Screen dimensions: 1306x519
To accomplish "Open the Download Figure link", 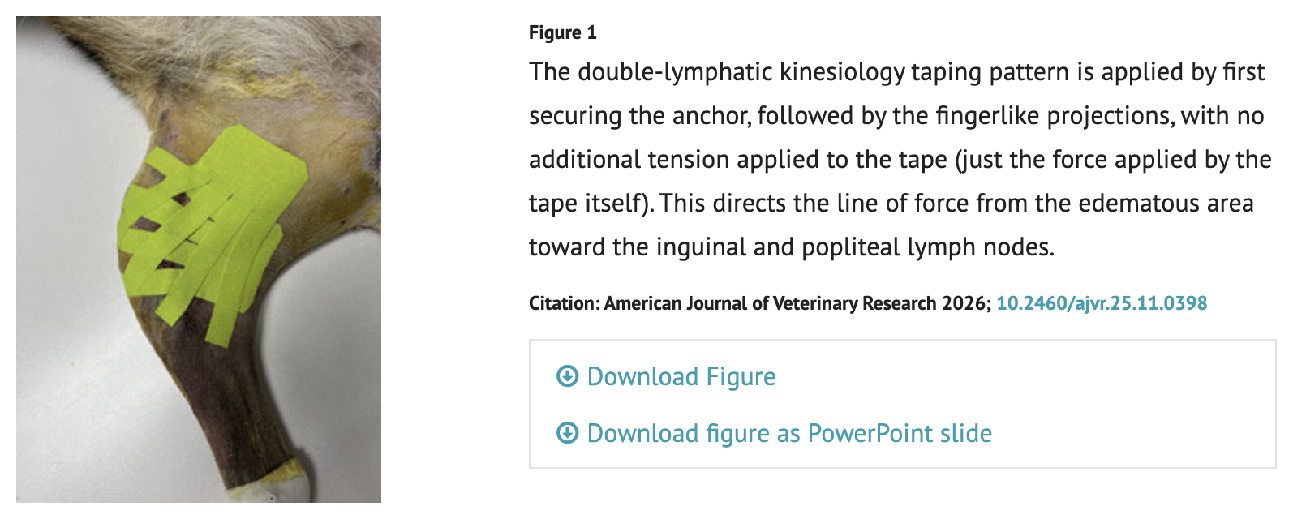I will pyautogui.click(x=681, y=376).
